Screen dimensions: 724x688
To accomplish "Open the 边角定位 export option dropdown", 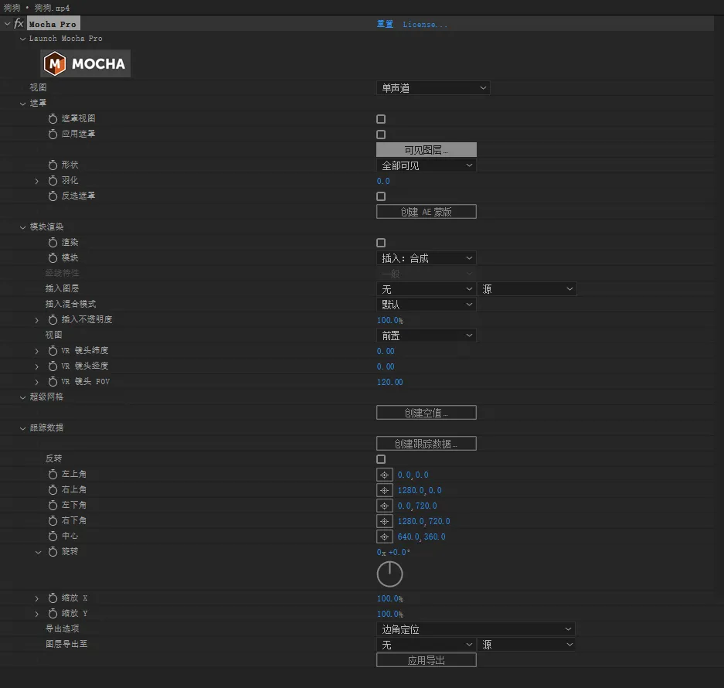I will pyautogui.click(x=476, y=629).
